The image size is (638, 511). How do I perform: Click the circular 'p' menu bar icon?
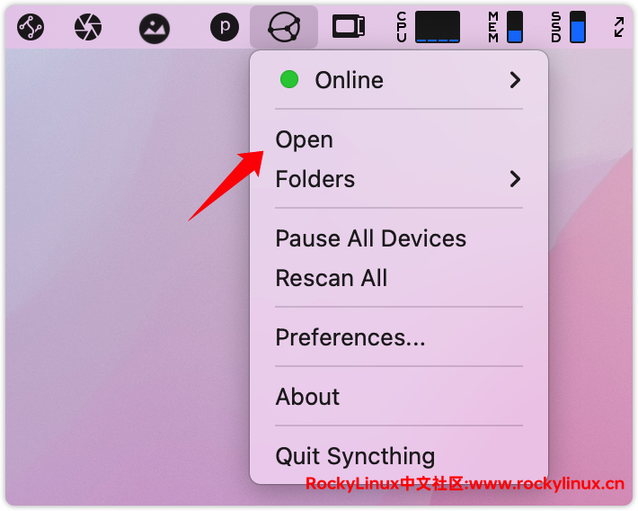[225, 27]
